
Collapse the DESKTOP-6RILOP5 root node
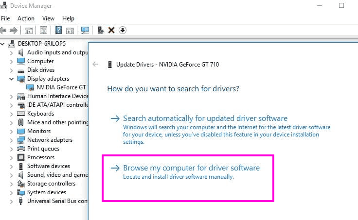2,44
